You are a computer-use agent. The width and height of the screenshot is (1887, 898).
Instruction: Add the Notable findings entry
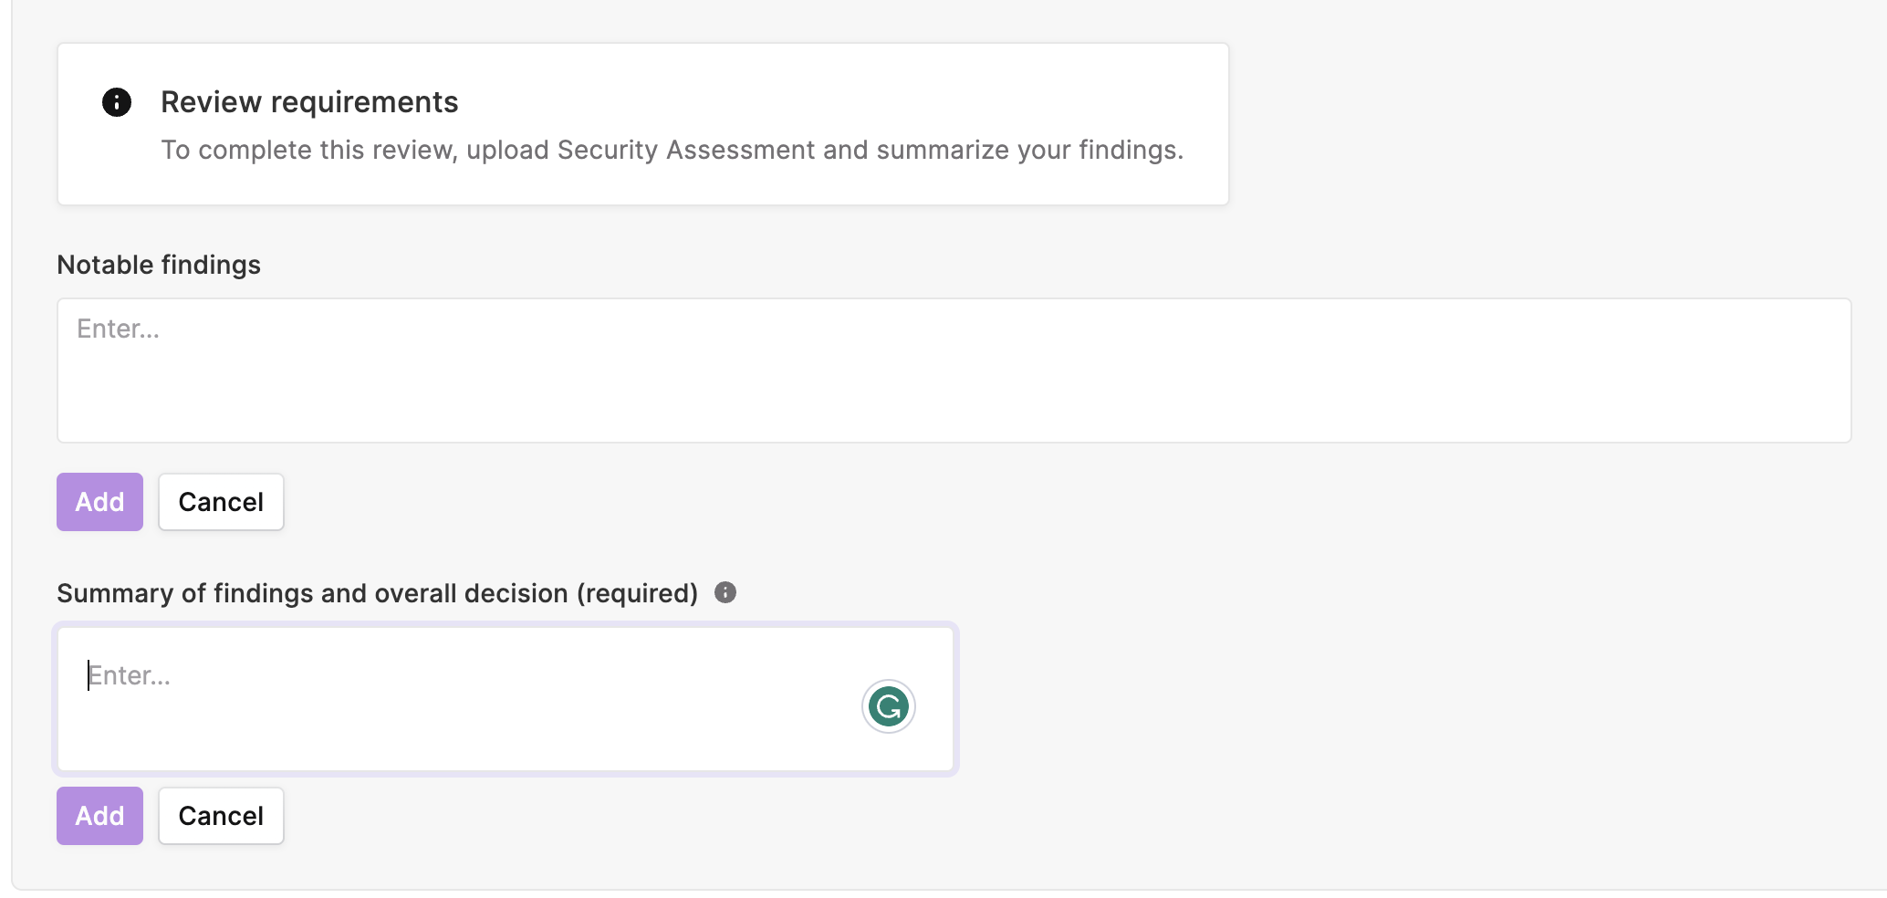pyautogui.click(x=99, y=502)
